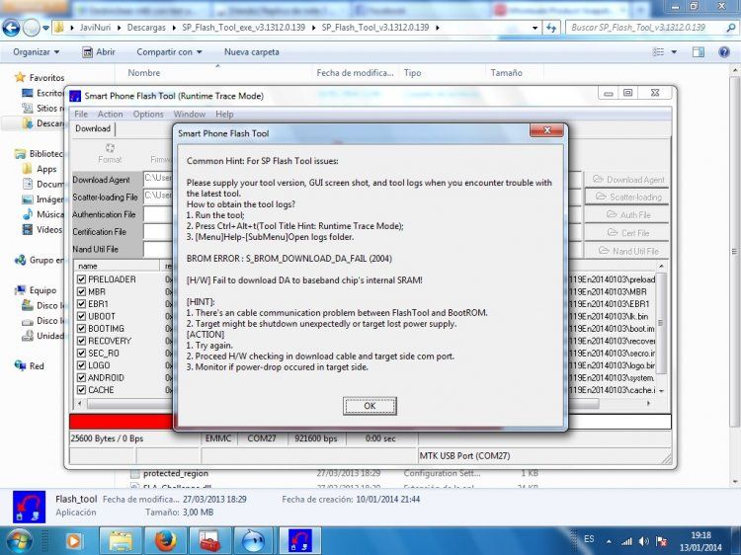Uncheck the LOGO partition checkbox
The image size is (741, 555).
pos(81,365)
